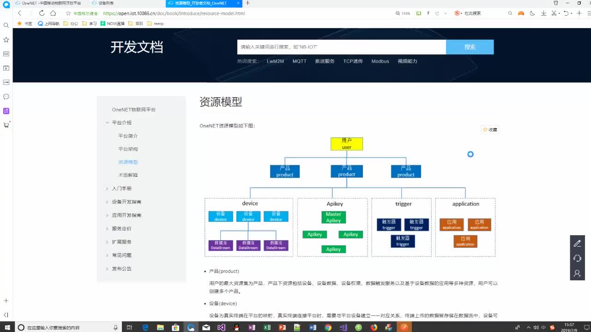Click the blue 搜索 button
This screenshot has height=332, width=591.
470,47
